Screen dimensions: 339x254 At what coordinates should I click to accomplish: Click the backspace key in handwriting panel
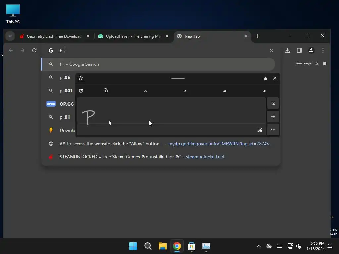click(x=273, y=103)
